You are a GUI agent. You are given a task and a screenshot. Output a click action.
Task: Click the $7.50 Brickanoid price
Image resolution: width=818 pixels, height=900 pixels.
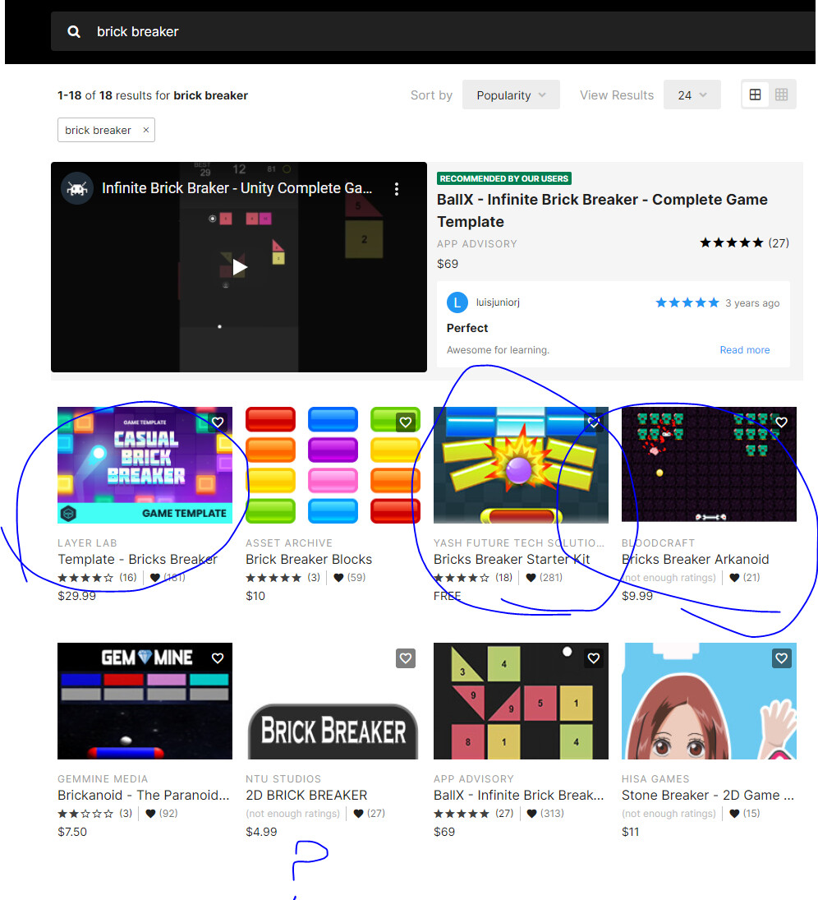point(72,832)
